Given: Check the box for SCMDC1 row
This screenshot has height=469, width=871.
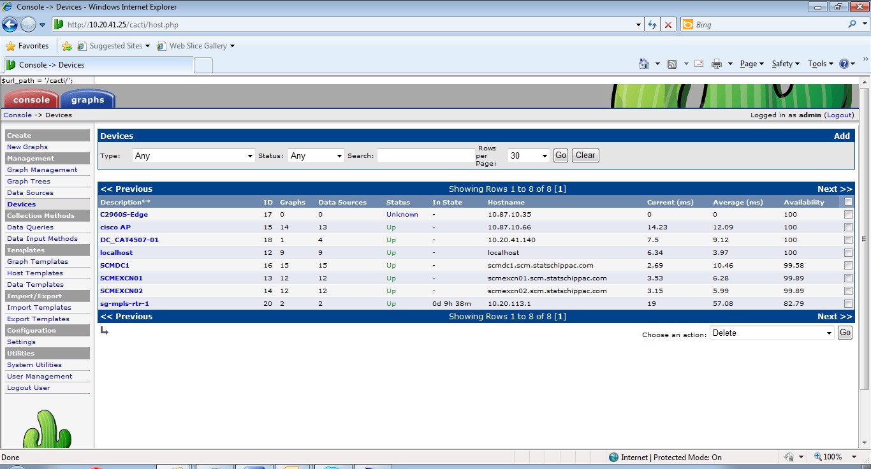Looking at the screenshot, I should pos(848,266).
